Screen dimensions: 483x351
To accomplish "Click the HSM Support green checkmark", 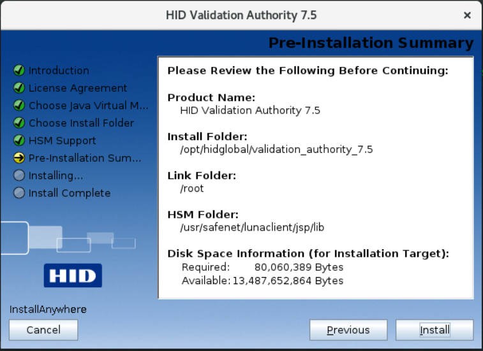I will pos(19,141).
